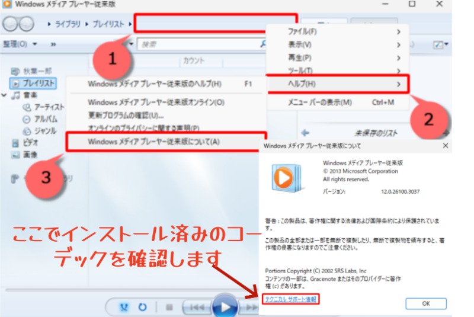Click the user library icon at tree top
474x317 pixels.
15,71
